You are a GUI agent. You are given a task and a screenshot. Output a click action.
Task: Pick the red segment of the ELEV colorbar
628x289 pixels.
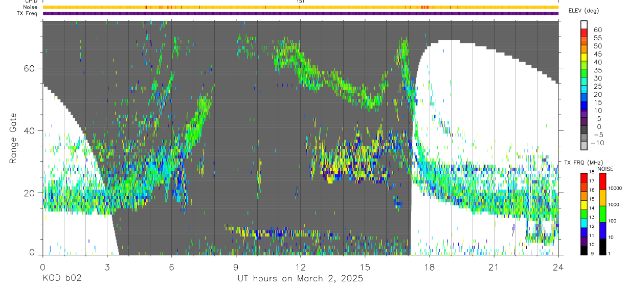584,33
